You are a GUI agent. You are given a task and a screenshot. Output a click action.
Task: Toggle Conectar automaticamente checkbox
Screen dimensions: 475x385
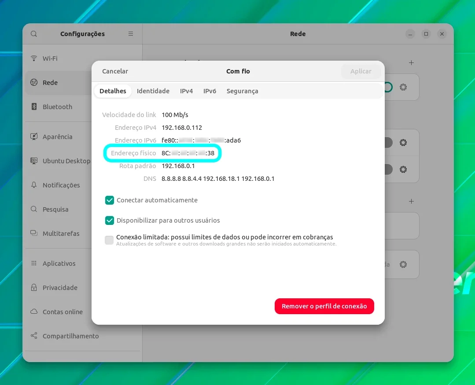point(109,200)
